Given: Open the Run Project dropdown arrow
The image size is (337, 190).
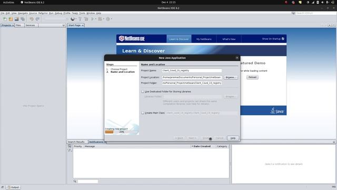Looking at the screenshot, I should [96, 19].
